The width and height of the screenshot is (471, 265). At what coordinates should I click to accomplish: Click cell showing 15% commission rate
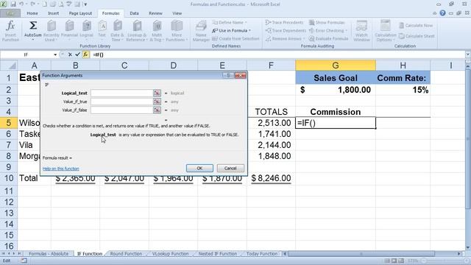tap(403, 90)
